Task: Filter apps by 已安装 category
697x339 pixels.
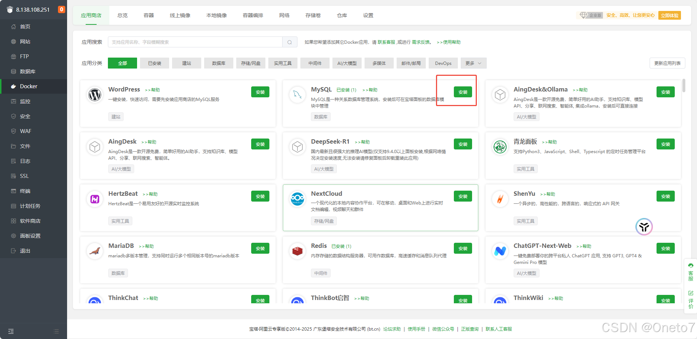Action: pyautogui.click(x=155, y=63)
